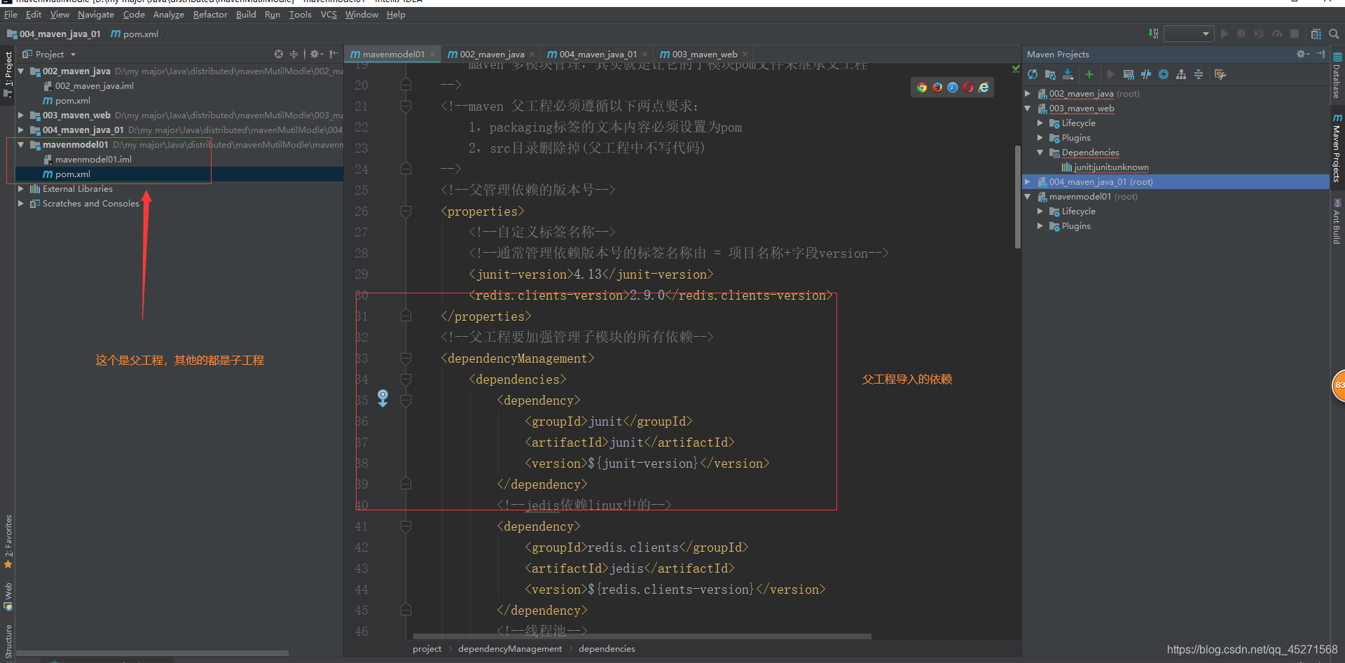Open in Firefox browser icon
The width and height of the screenshot is (1345, 663).
click(937, 88)
